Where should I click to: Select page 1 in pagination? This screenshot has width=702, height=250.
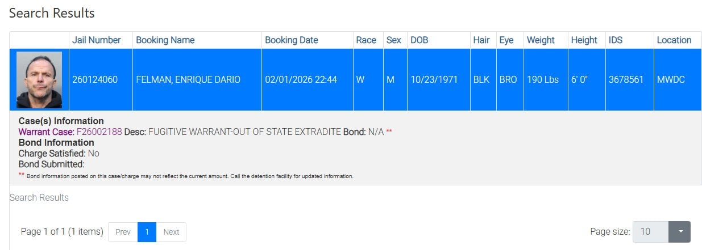pos(147,232)
